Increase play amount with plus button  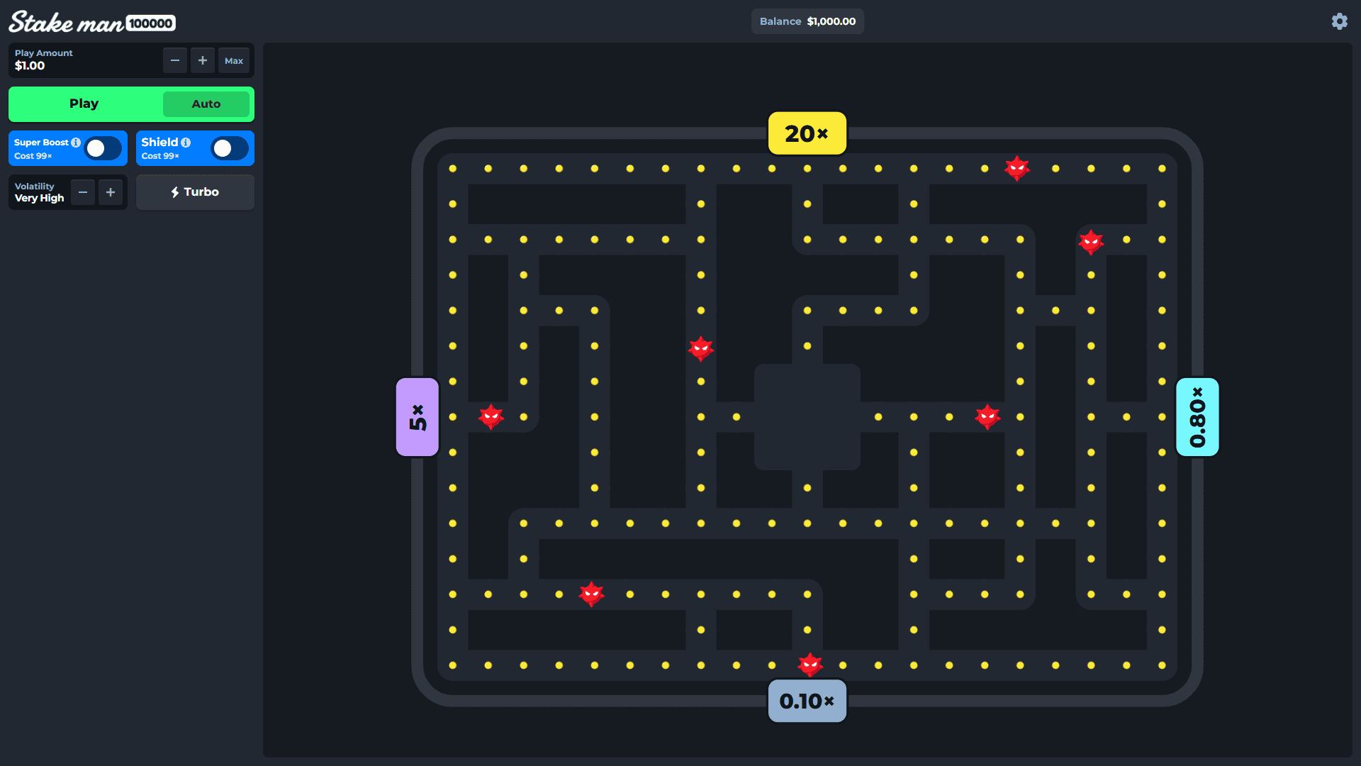203,60
